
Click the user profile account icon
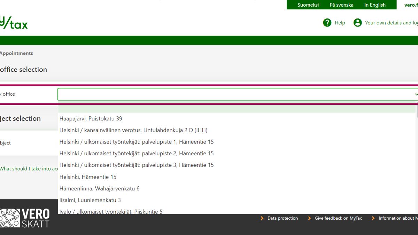coord(357,23)
